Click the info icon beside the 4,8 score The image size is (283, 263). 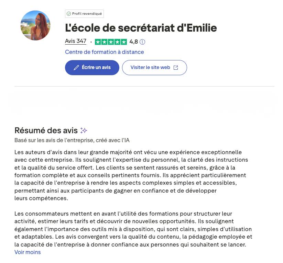[142, 42]
